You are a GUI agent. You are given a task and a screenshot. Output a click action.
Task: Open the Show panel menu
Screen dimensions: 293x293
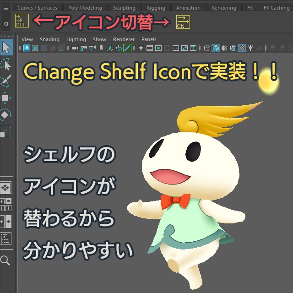point(100,39)
